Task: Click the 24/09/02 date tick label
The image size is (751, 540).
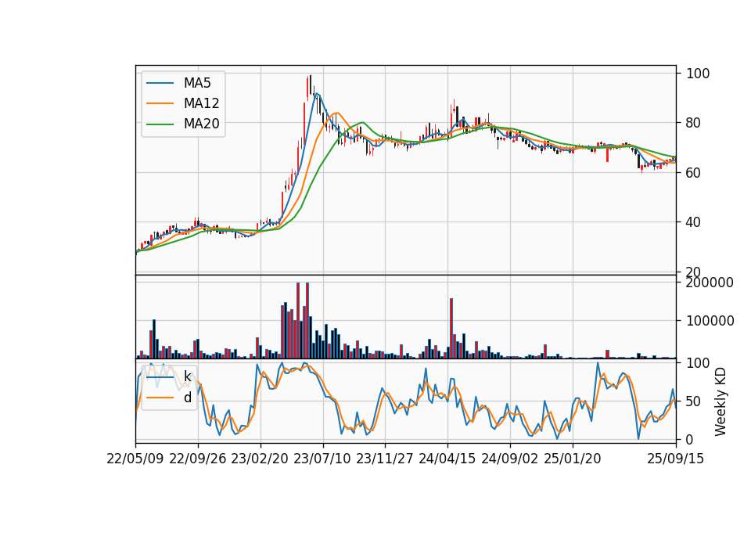Action: pyautogui.click(x=509, y=459)
